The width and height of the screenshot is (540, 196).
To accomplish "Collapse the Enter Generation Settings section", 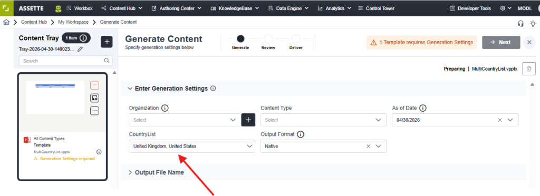I will click(130, 89).
